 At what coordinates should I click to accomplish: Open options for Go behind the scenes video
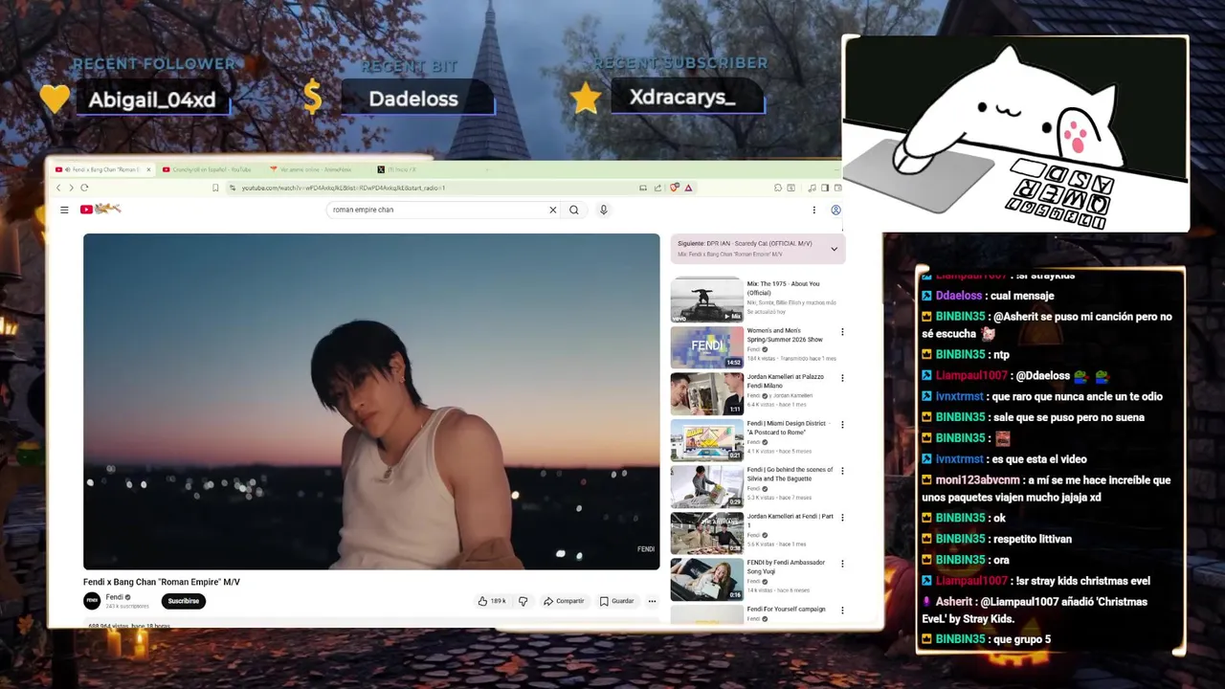[x=842, y=471]
